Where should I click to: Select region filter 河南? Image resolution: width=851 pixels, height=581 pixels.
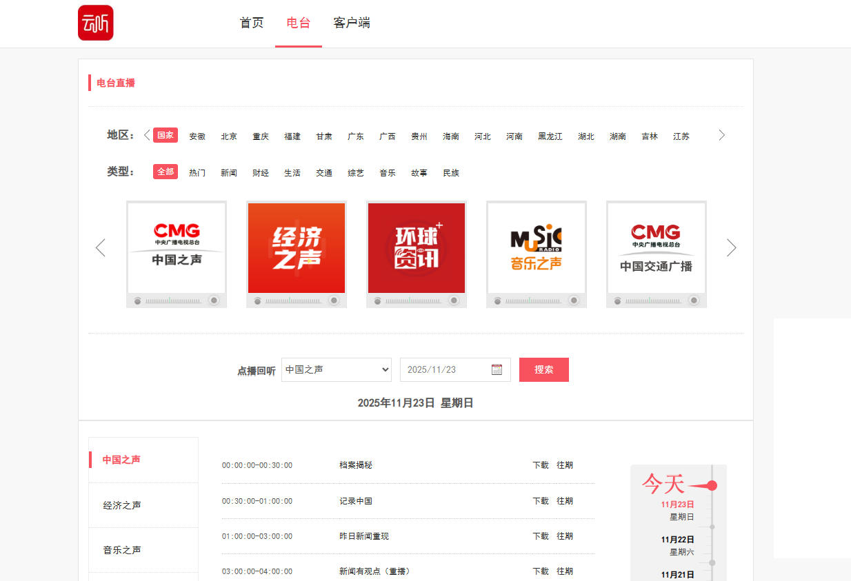click(514, 136)
